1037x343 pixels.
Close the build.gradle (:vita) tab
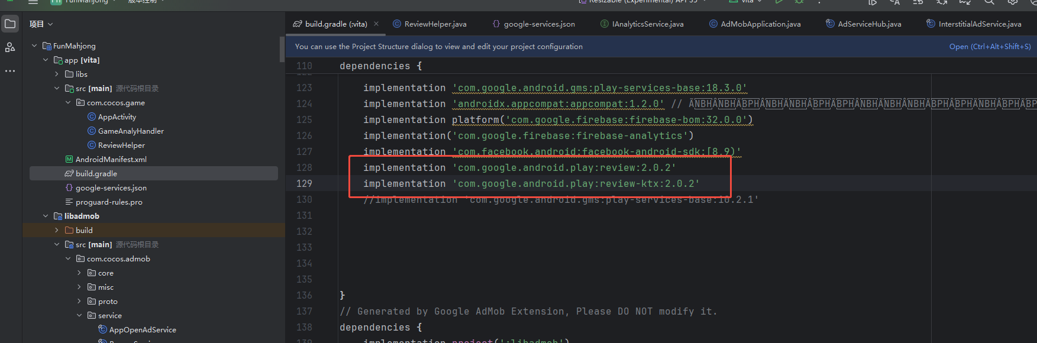point(376,24)
